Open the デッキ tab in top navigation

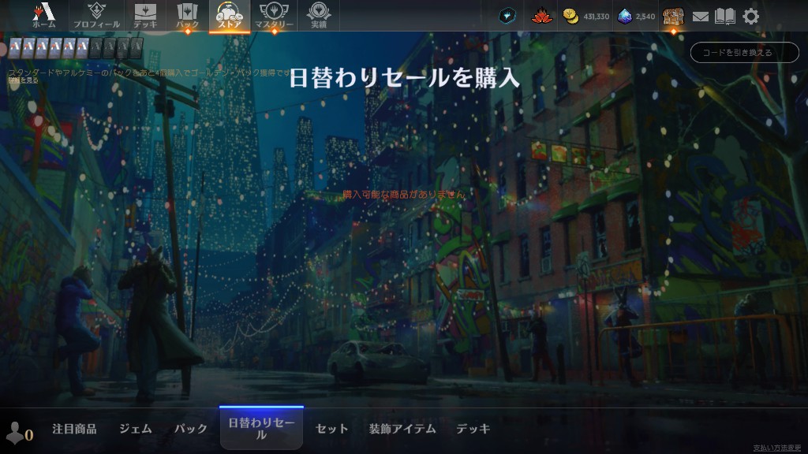click(145, 15)
